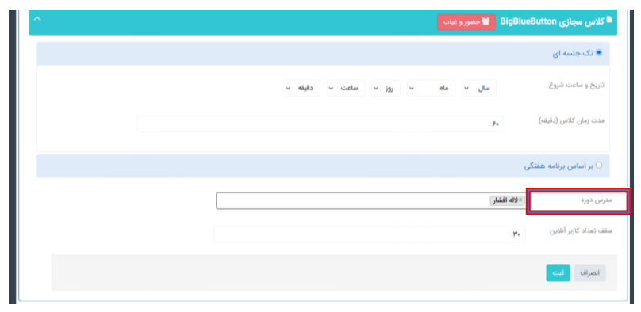Select the بر اساس برنامه هفتگی radio option
This screenshot has height=312, width=641.
point(599,166)
